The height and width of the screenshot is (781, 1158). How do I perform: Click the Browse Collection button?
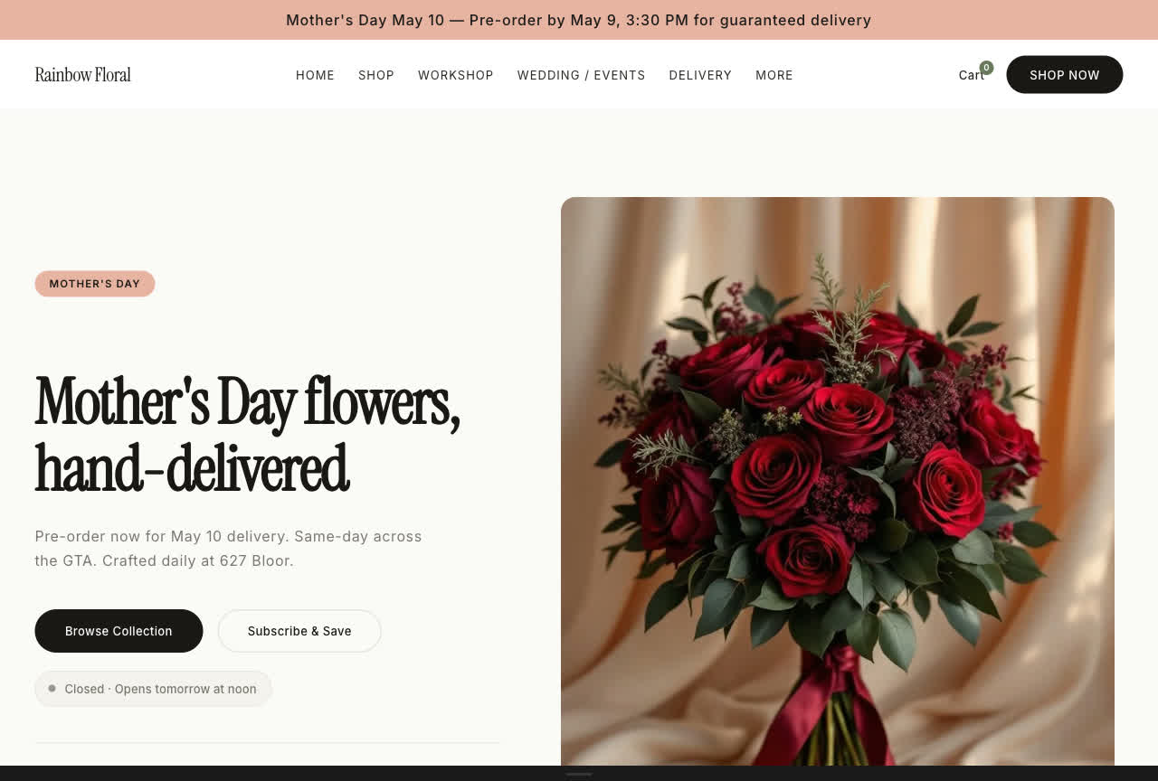click(x=119, y=631)
